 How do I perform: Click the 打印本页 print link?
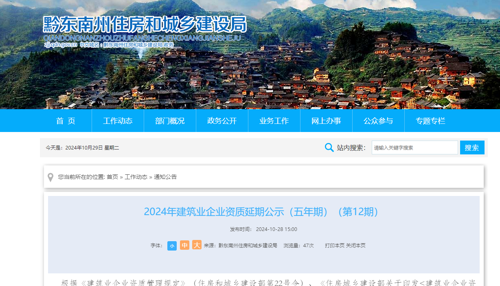(335, 245)
